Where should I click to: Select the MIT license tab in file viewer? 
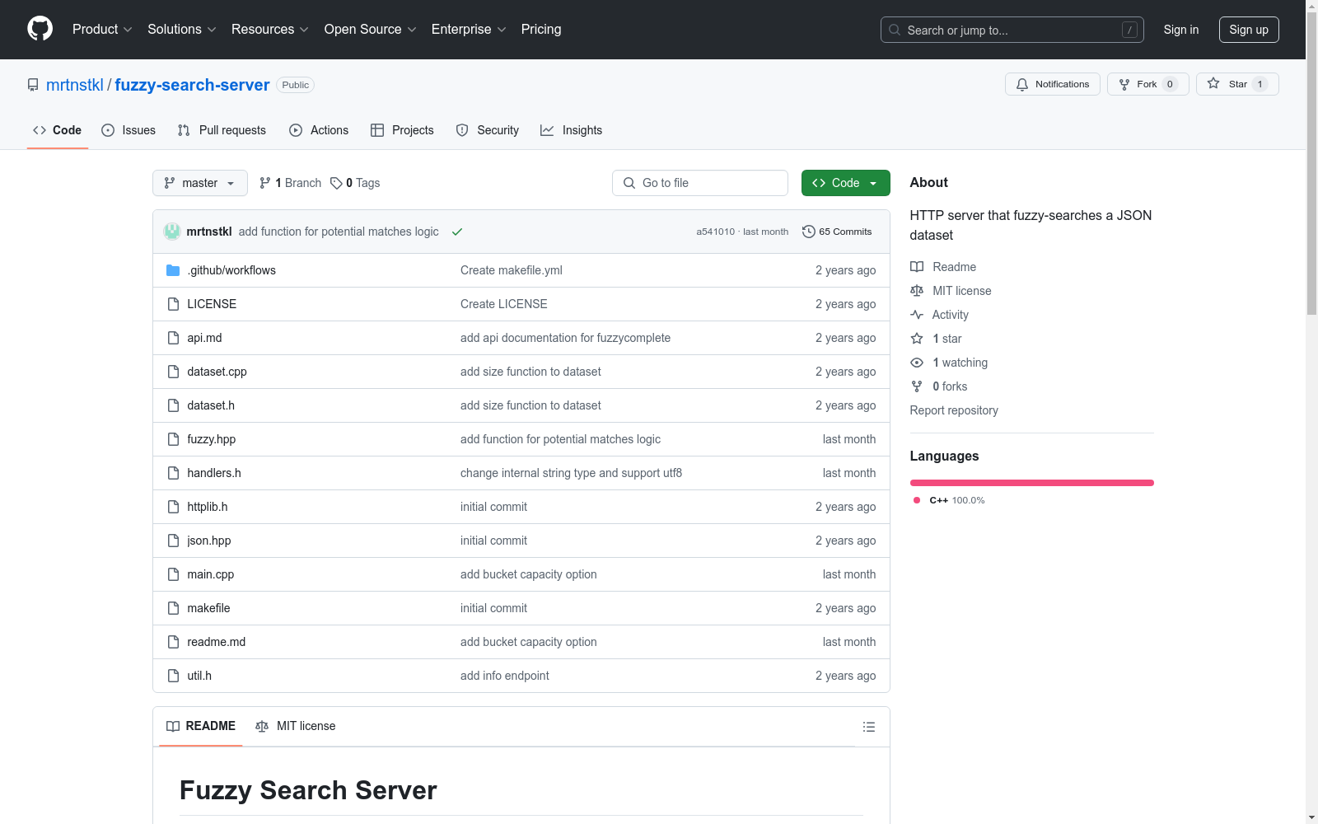pos(296,726)
